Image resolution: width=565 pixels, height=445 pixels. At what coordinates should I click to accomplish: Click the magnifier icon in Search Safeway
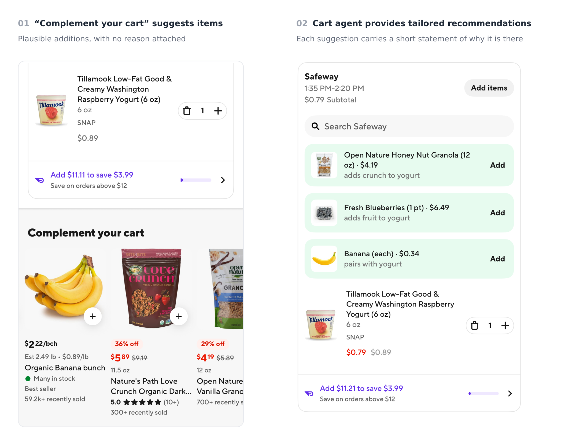tap(315, 126)
